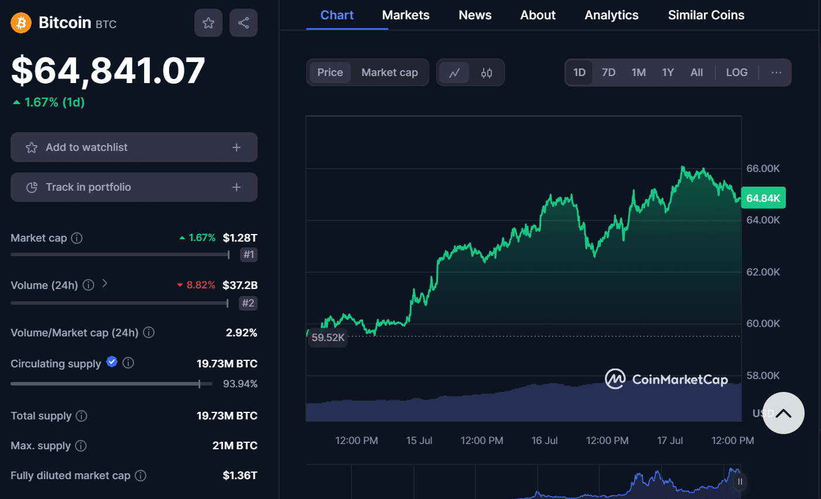Click the verified checkmark badge
The width and height of the screenshot is (821, 499).
(x=112, y=362)
